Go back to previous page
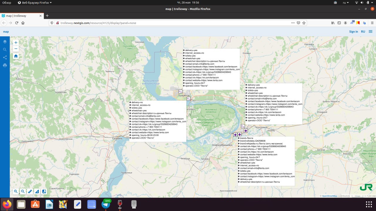The image size is (376, 211). [4, 23]
